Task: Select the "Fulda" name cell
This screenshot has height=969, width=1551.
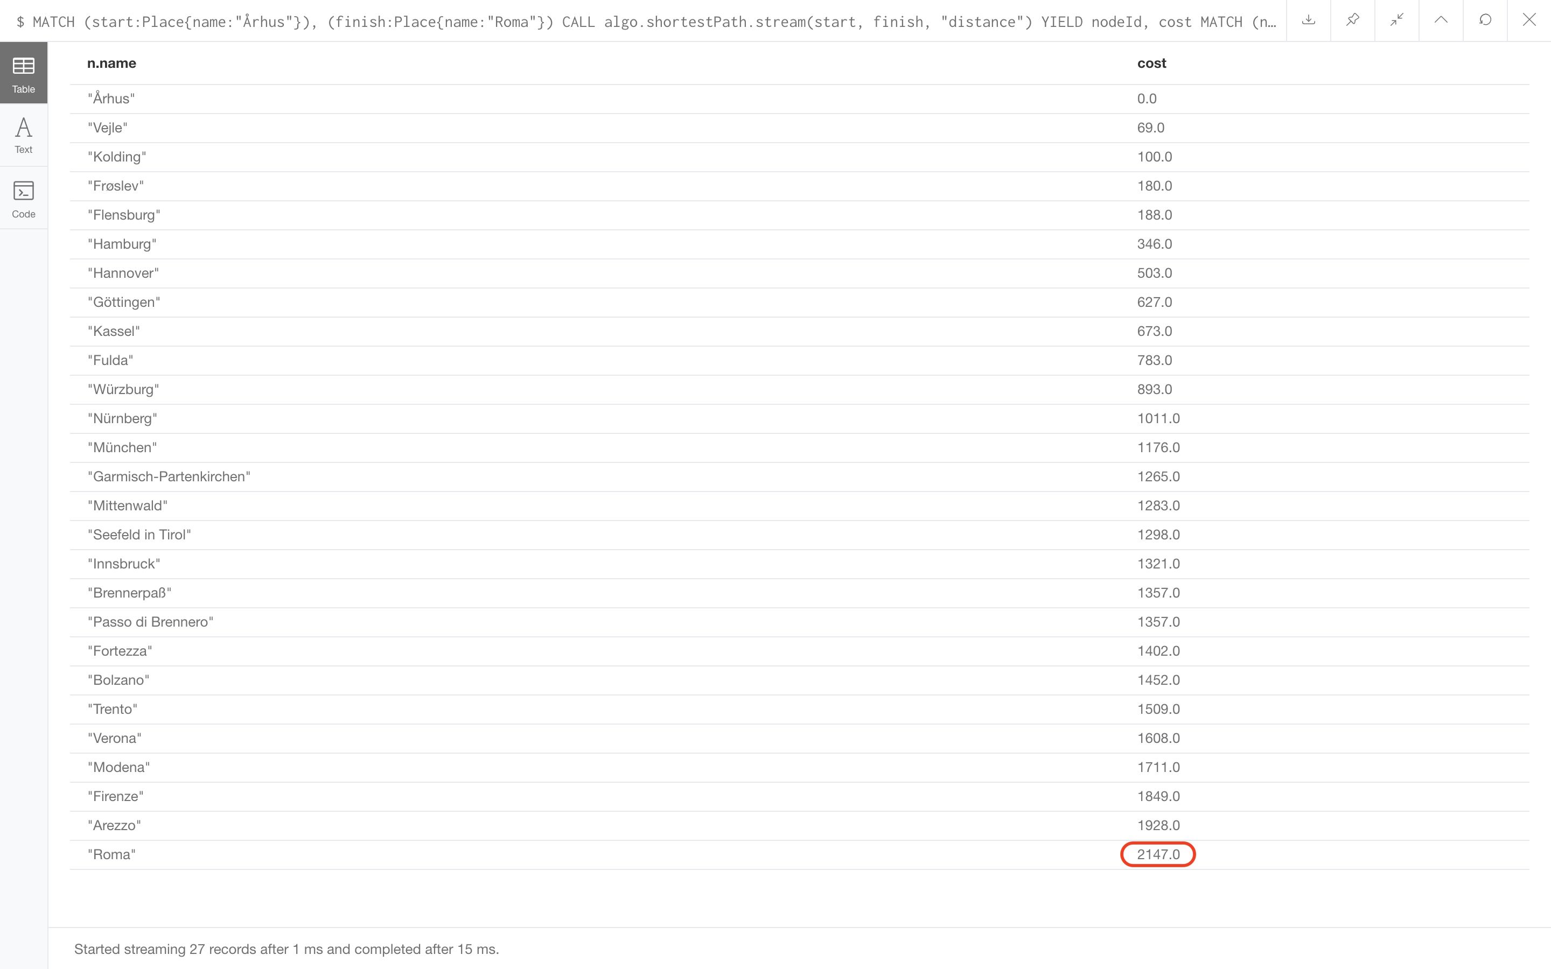Action: pos(110,360)
